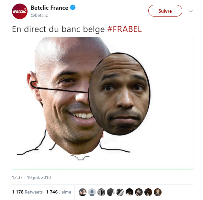Viewport: 203px width, 200px height.
Task: Click the last liker avatar thumbnail
Action: coord(158,192)
